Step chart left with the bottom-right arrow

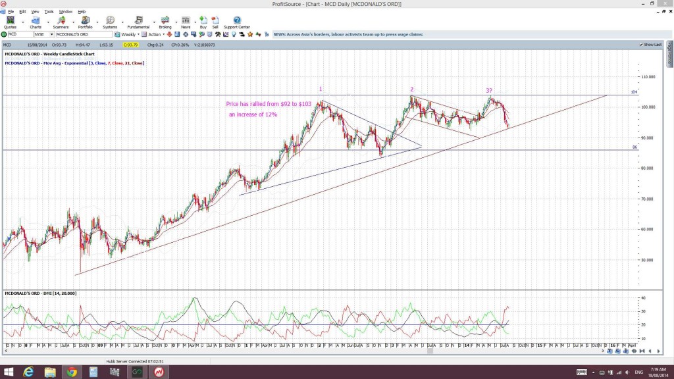(650, 351)
